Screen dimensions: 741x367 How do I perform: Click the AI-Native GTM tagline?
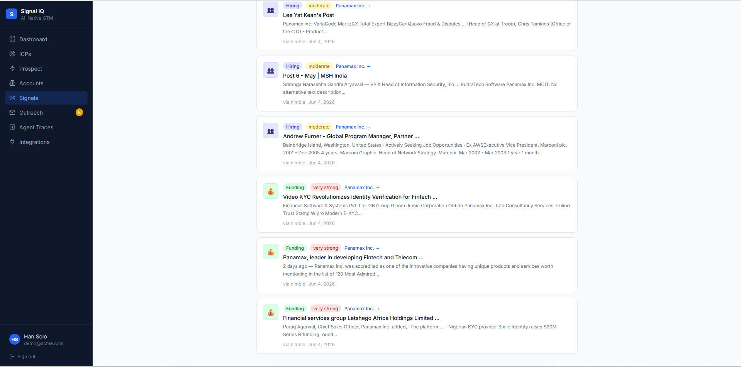(37, 18)
